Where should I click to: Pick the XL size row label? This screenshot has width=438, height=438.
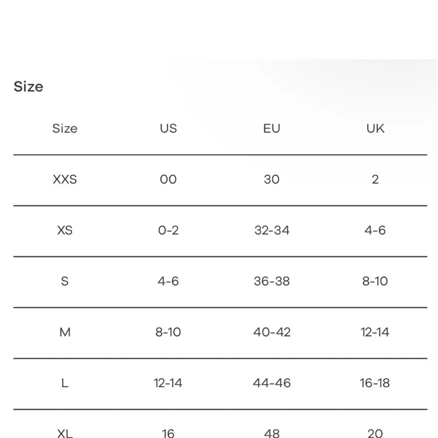click(x=65, y=433)
